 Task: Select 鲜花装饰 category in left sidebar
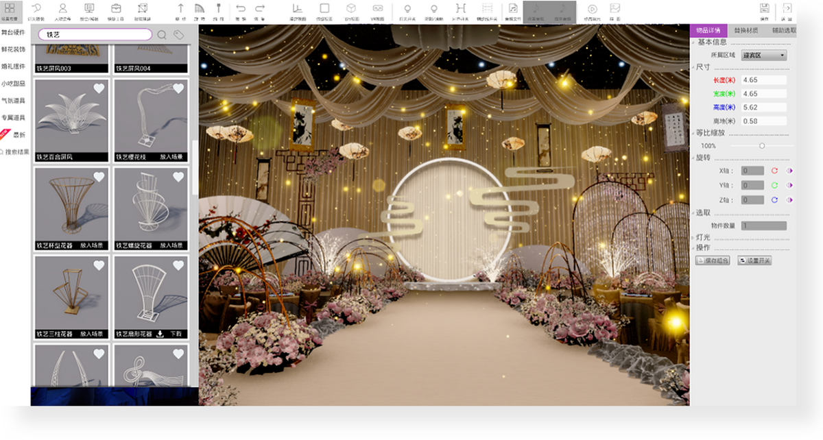13,49
